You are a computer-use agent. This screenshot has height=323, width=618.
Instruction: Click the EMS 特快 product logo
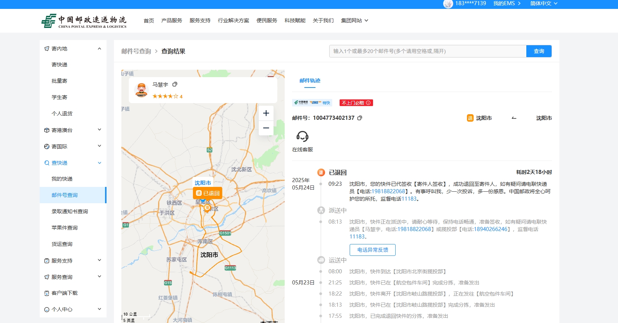pyautogui.click(x=312, y=103)
